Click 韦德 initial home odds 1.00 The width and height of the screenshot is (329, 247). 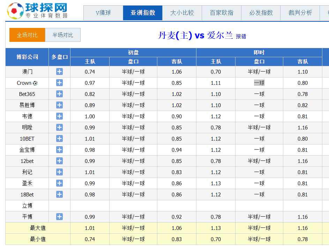click(x=90, y=116)
